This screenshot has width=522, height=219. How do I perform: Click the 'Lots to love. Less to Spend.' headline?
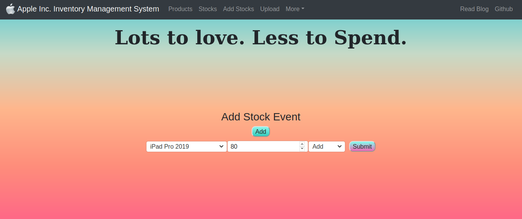pyautogui.click(x=261, y=37)
